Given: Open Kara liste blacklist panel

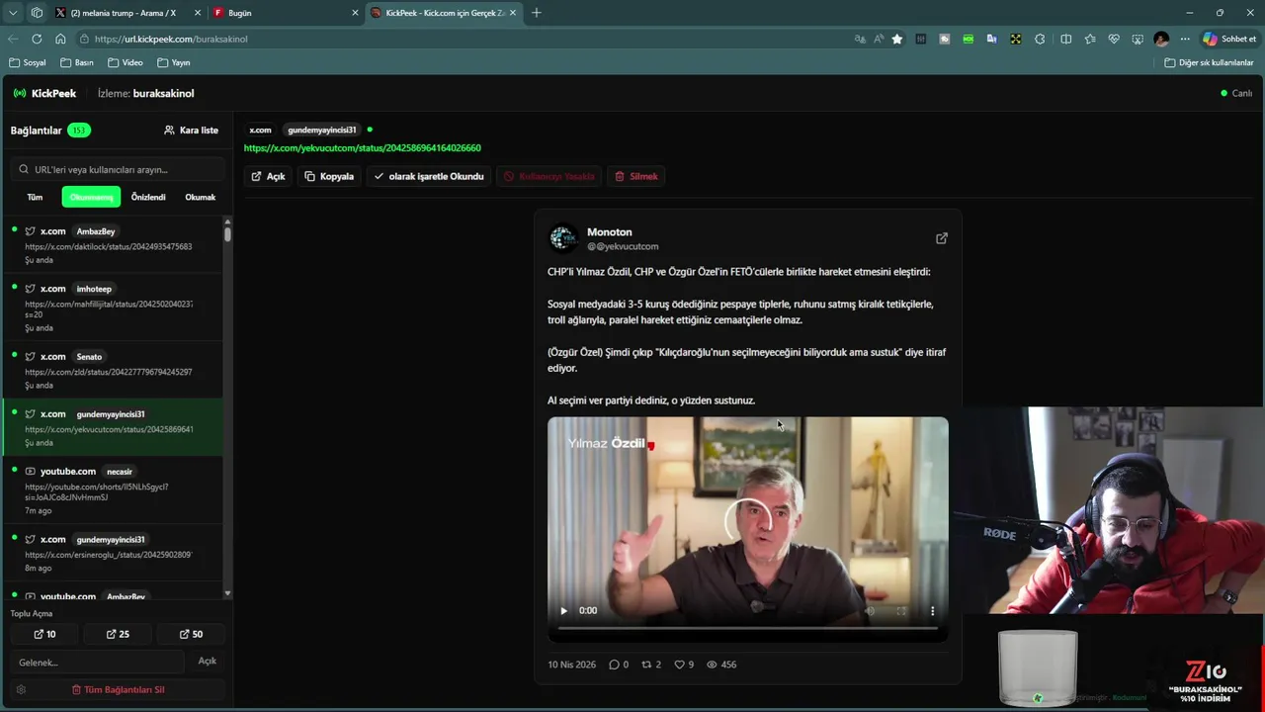Looking at the screenshot, I should (191, 130).
